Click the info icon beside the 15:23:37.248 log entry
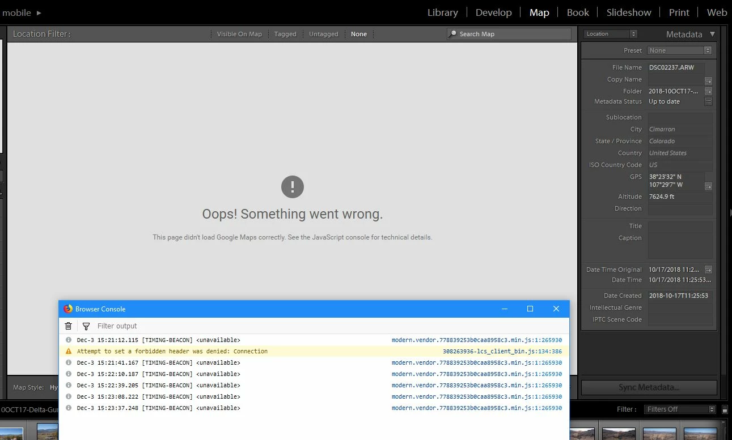This screenshot has width=732, height=440. [69, 408]
